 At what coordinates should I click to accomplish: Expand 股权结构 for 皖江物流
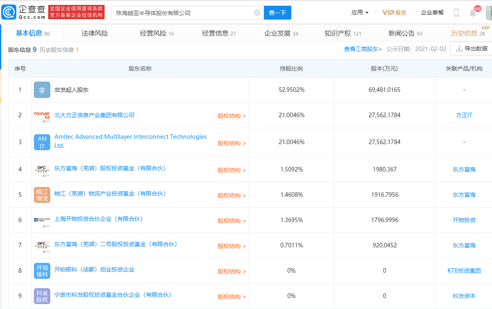232,196
